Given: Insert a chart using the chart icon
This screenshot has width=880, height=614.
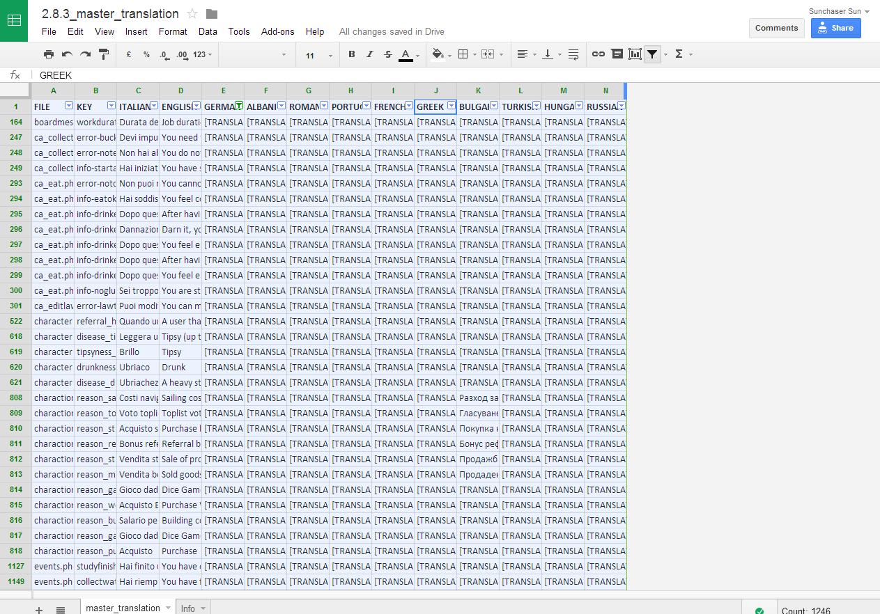Looking at the screenshot, I should (x=635, y=54).
